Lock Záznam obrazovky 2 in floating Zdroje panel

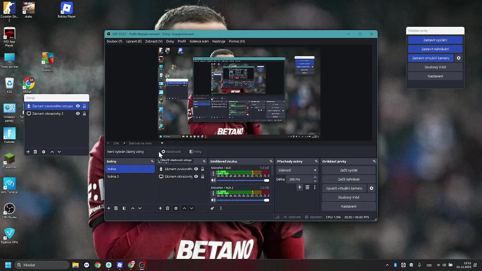(84, 113)
